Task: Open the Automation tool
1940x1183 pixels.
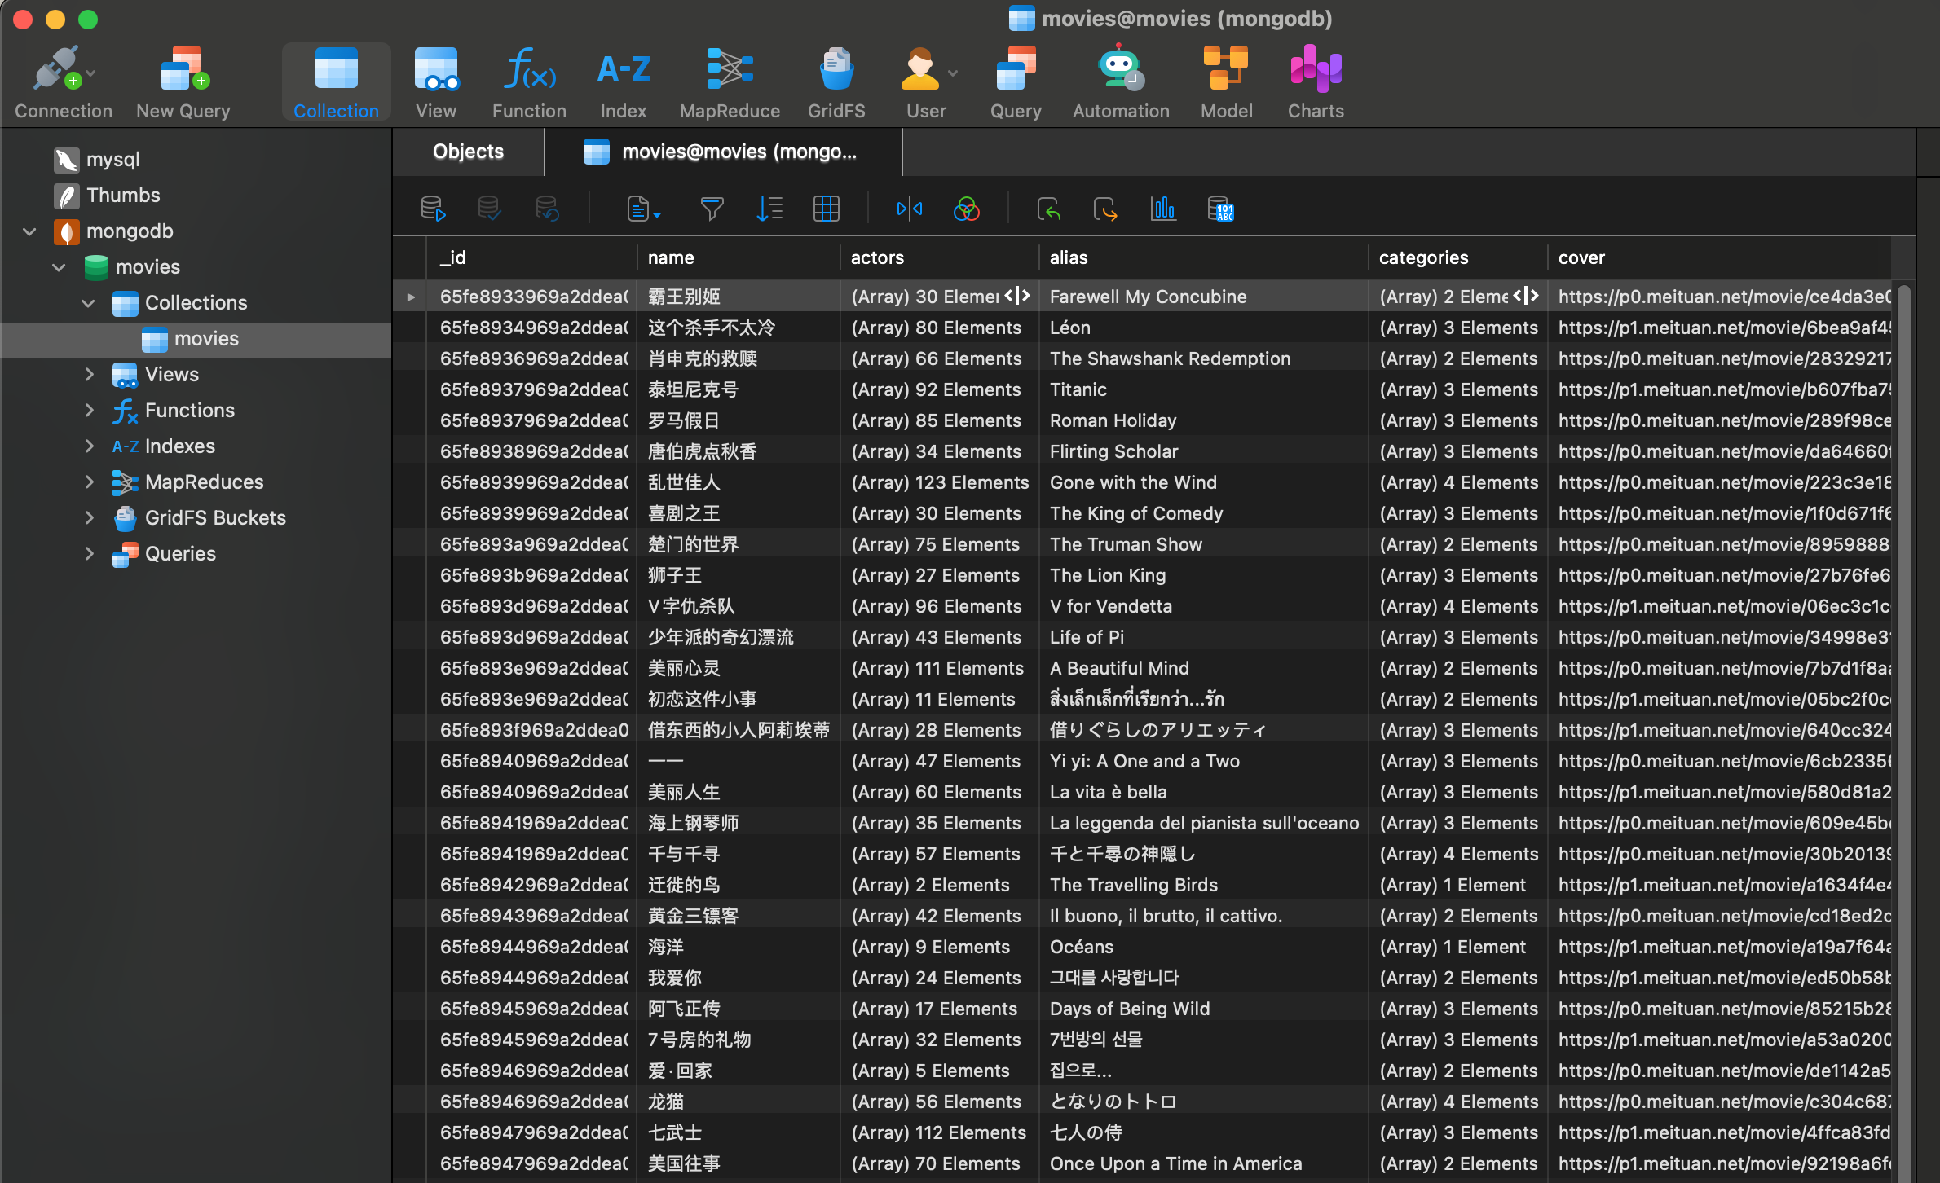Action: coord(1121,83)
